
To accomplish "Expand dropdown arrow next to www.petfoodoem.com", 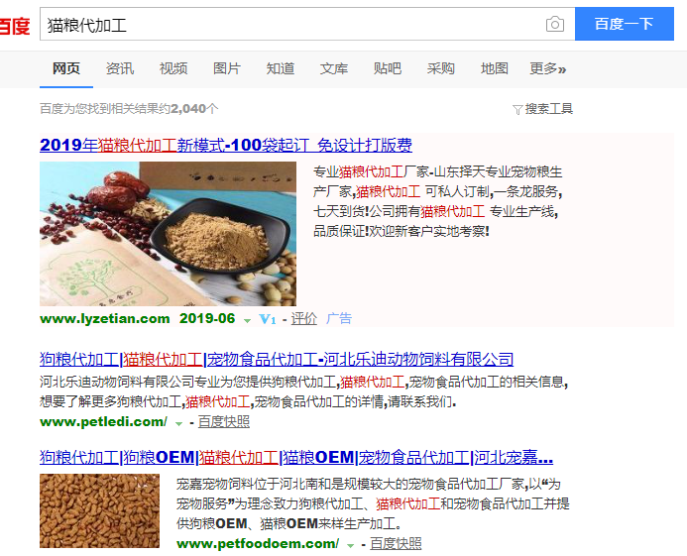I will [351, 545].
